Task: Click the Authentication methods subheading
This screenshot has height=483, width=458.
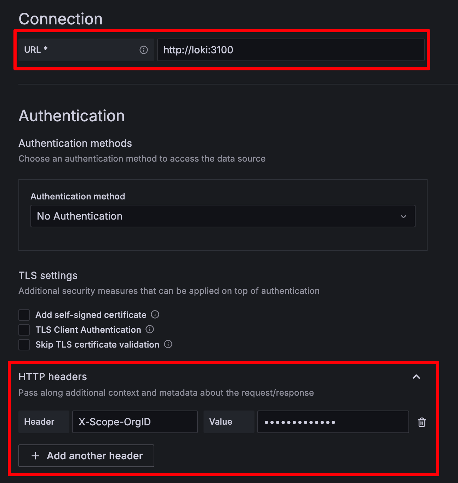Action: [75, 143]
